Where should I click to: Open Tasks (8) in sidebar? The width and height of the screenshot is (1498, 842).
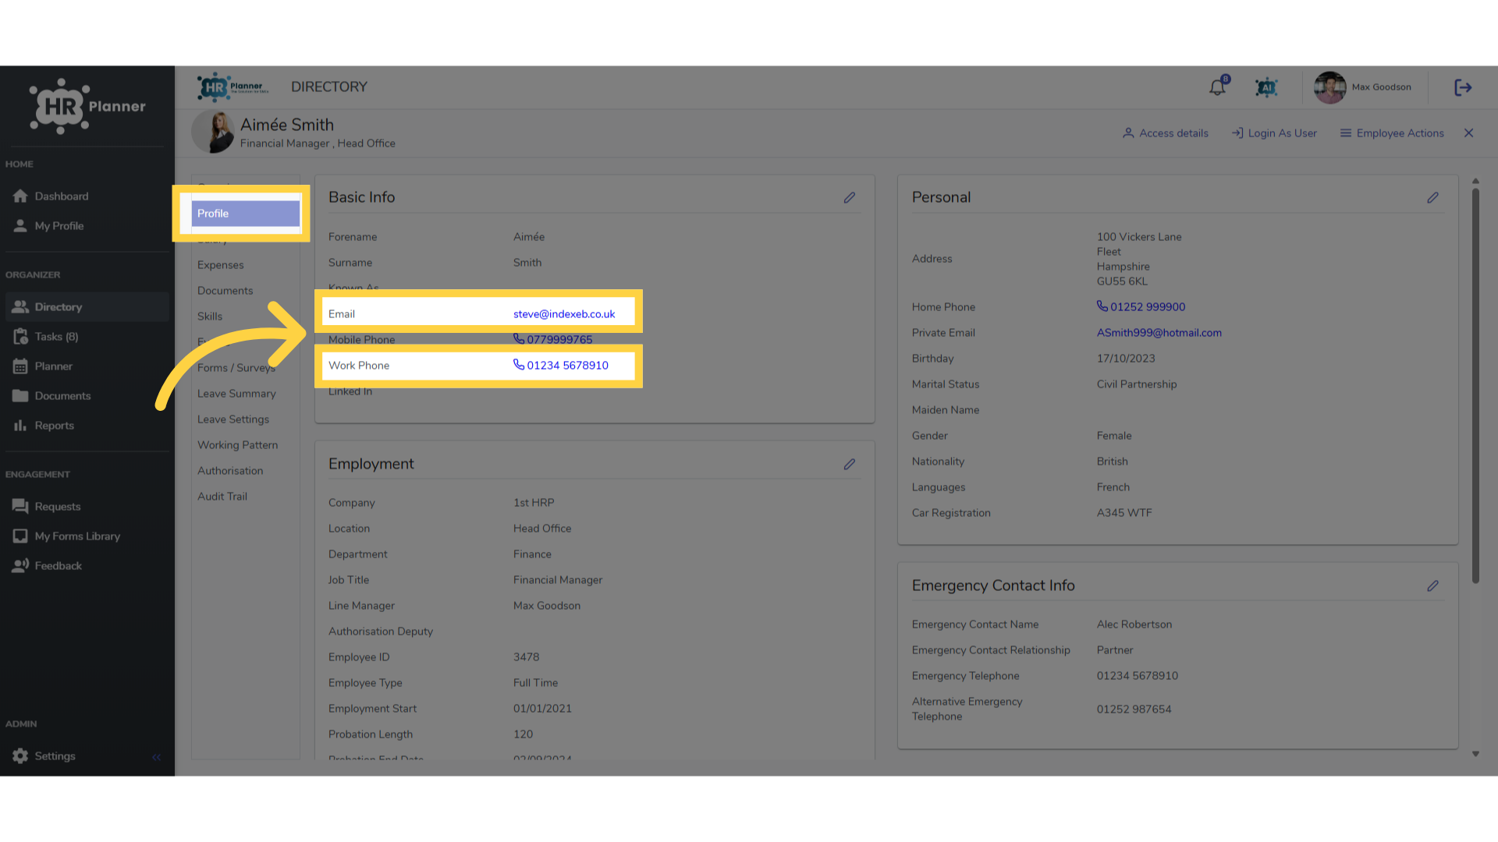(x=87, y=337)
